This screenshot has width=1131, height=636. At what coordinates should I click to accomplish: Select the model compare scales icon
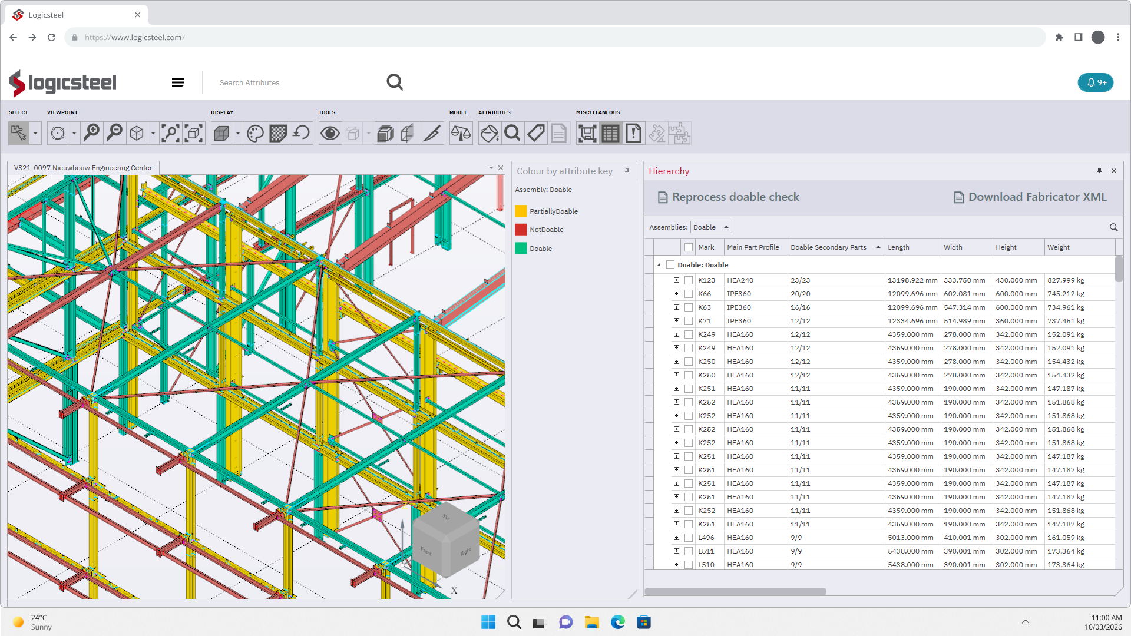(x=461, y=133)
